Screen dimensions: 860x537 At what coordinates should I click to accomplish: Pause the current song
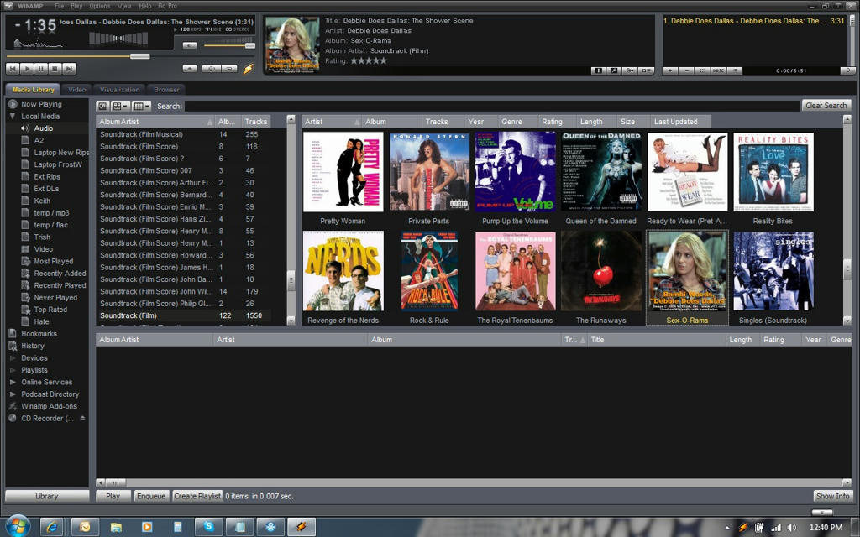[x=40, y=69]
